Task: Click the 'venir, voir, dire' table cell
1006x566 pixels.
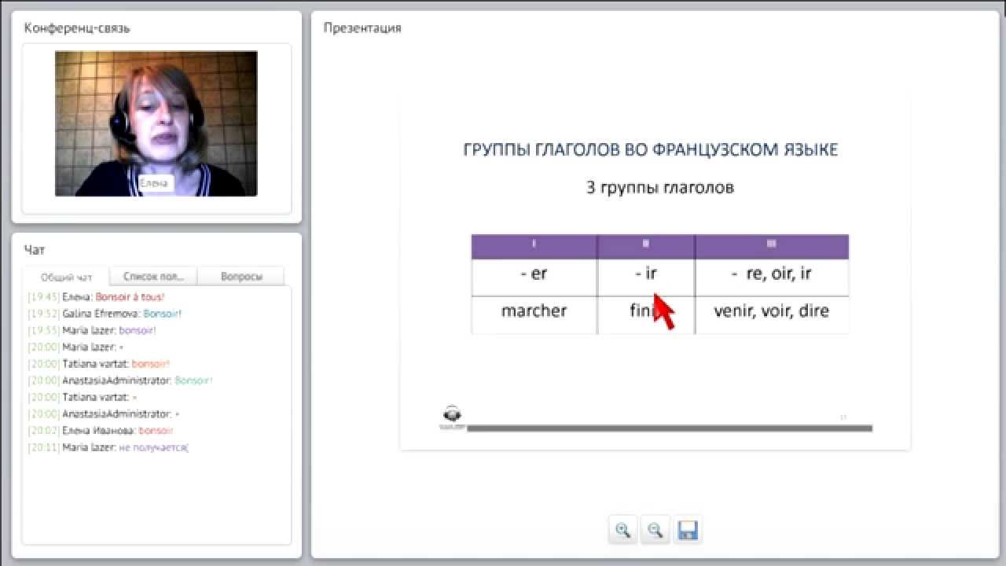Action: coord(772,315)
